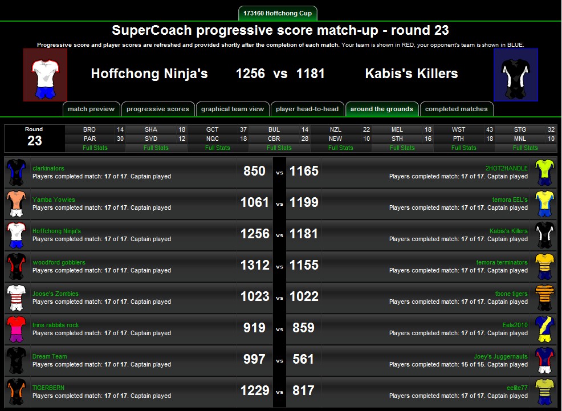This screenshot has width=562, height=411.
Task: Open the graphical team view tab
Action: (233, 109)
